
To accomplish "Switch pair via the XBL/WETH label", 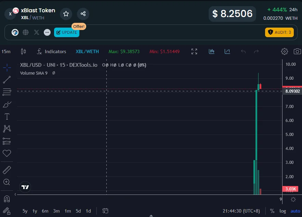I will click(87, 51).
